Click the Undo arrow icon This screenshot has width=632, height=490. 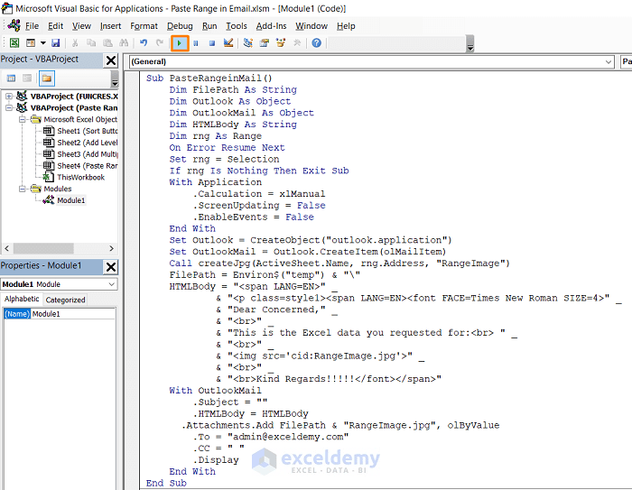click(x=144, y=42)
